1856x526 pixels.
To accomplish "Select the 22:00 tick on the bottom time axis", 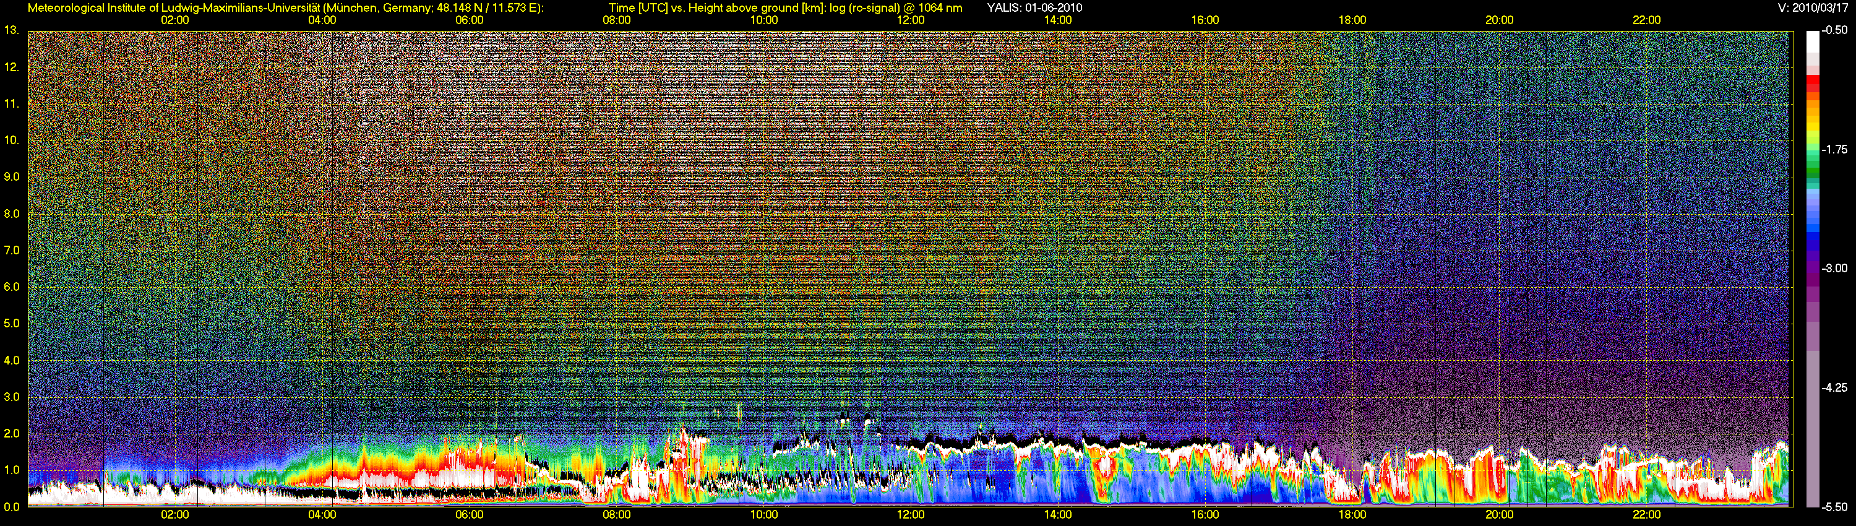I will 1646,514.
